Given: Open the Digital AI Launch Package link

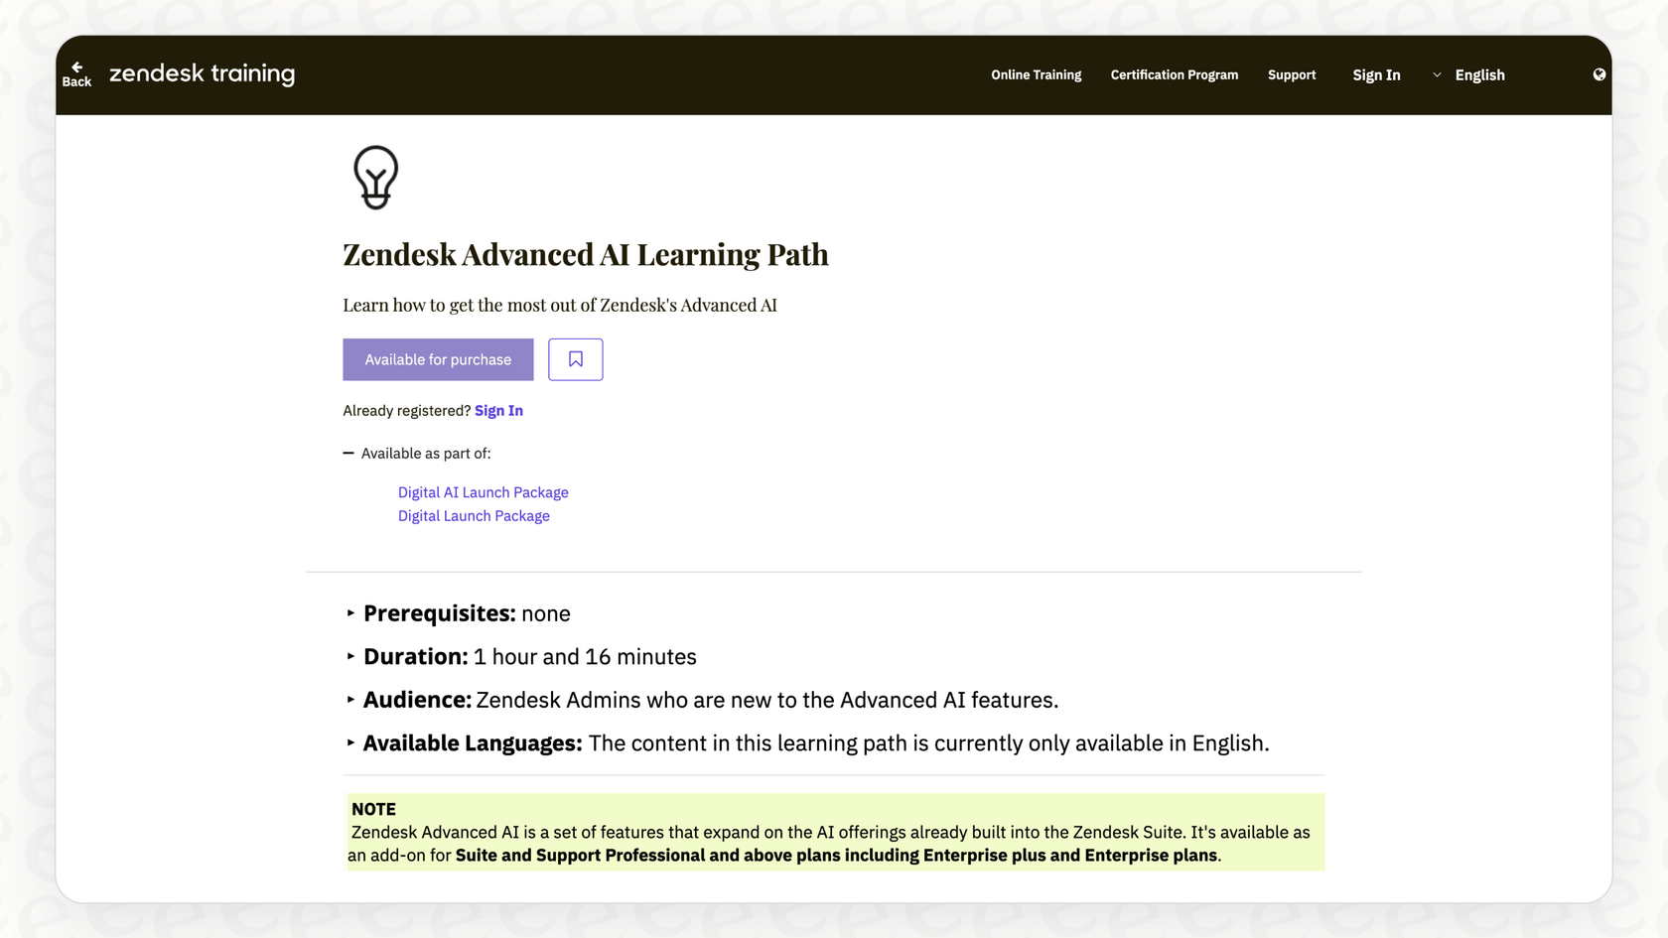Looking at the screenshot, I should pyautogui.click(x=483, y=492).
